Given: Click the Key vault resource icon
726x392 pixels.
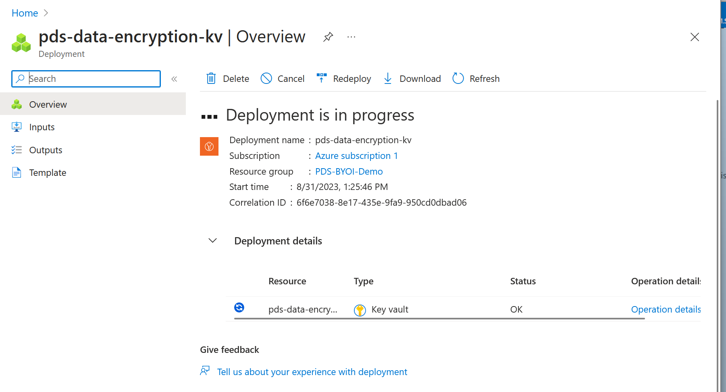Looking at the screenshot, I should click(360, 309).
